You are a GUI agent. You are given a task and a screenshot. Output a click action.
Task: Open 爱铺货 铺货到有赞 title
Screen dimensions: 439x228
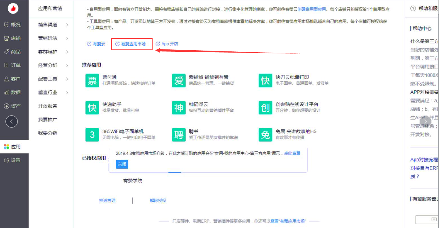tap(209, 77)
